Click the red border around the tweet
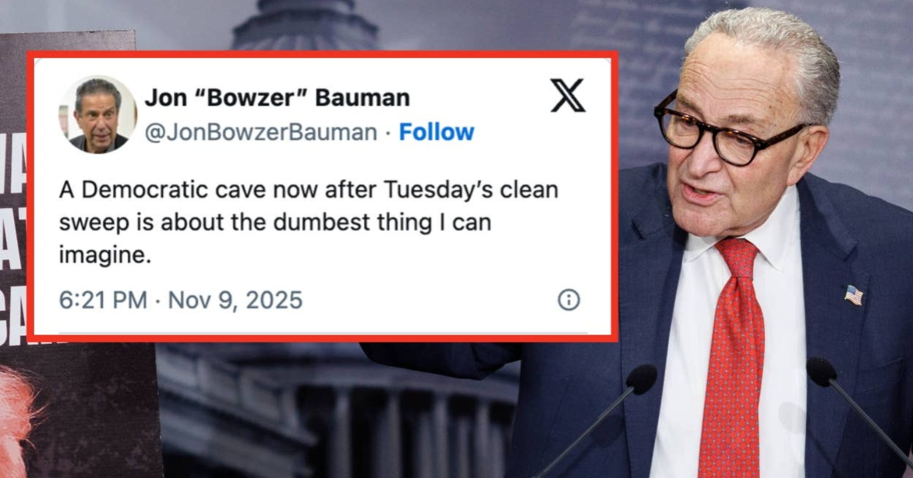The height and width of the screenshot is (478, 913). click(x=323, y=54)
